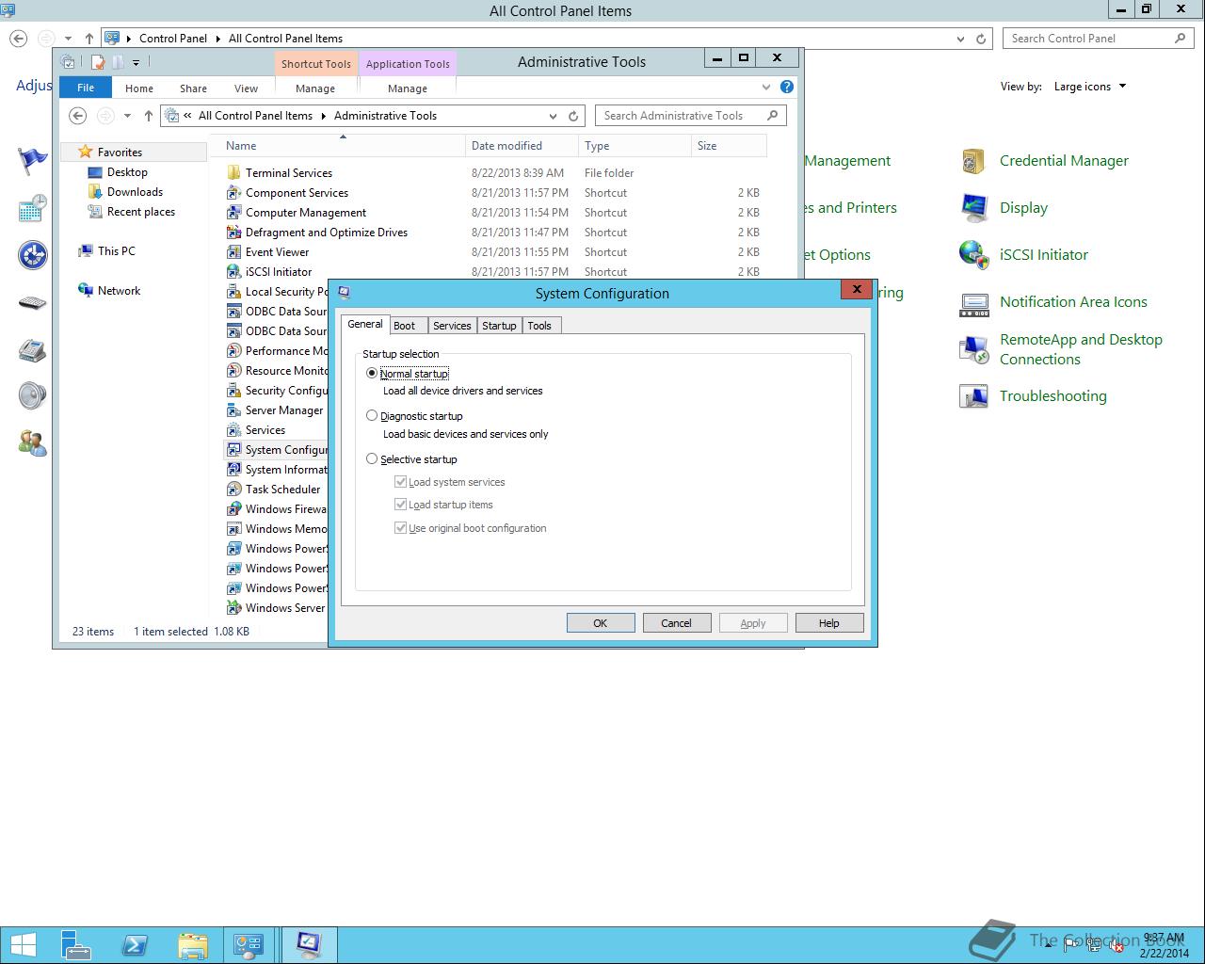
Task: Open the File menu in Administrative Tools
Action: [x=86, y=88]
